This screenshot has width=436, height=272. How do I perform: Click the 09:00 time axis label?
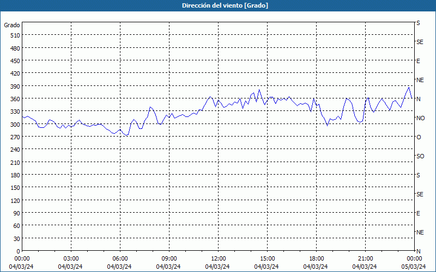click(x=169, y=259)
